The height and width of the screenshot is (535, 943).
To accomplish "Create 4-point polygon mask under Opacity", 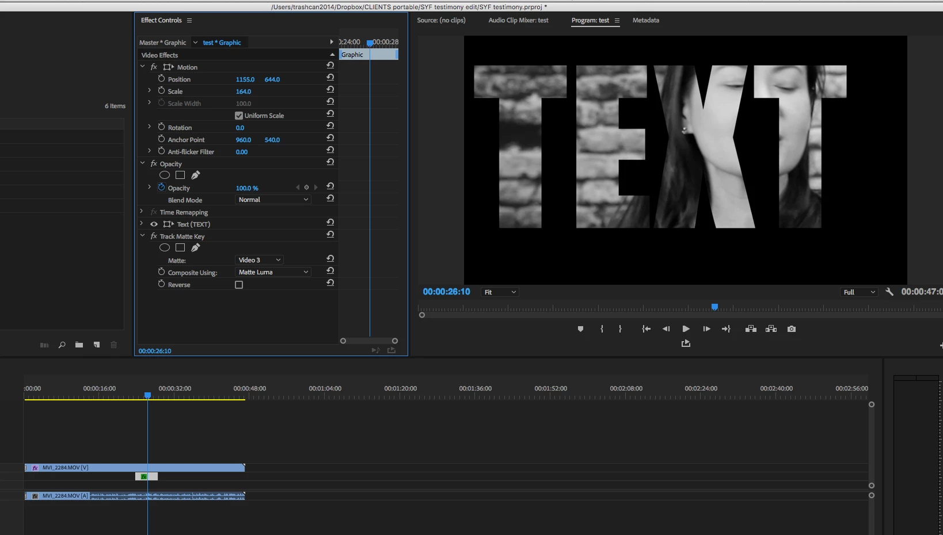I will pyautogui.click(x=180, y=175).
